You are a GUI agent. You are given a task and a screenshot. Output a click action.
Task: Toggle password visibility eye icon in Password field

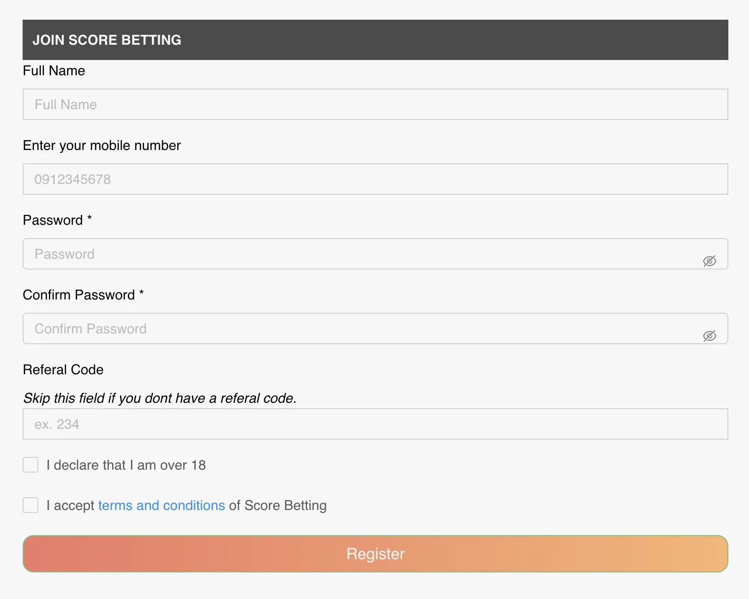click(709, 261)
